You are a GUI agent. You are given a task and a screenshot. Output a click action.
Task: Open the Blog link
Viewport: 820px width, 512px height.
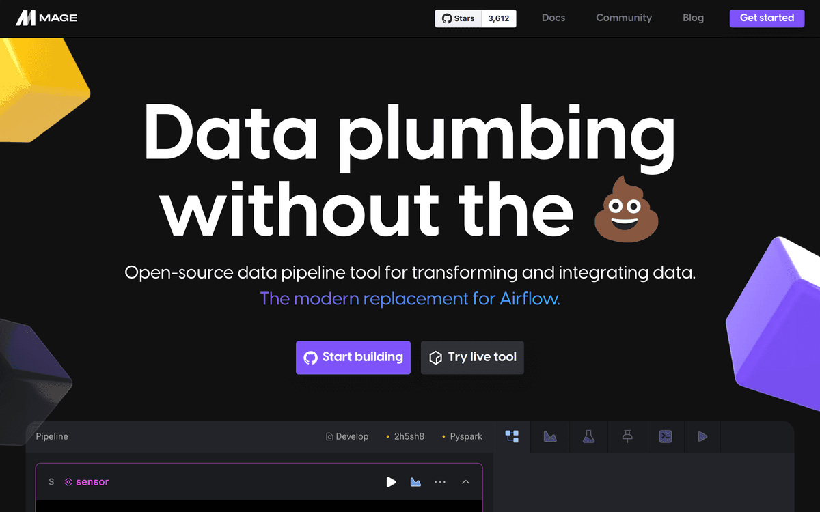coord(693,18)
